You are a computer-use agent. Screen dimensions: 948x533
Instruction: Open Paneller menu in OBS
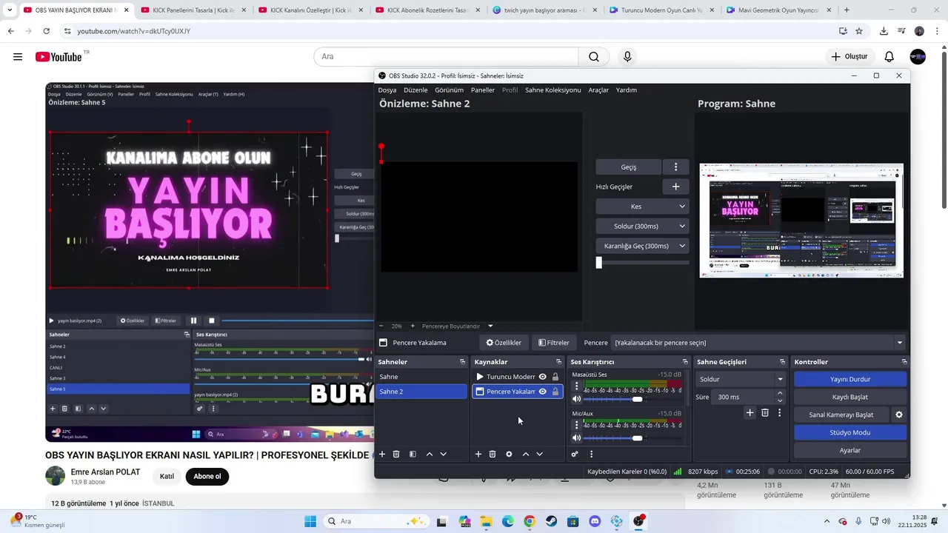tap(483, 90)
